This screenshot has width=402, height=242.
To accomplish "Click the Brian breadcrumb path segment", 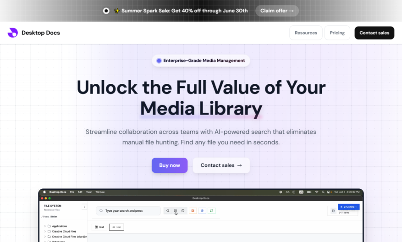I will pyautogui.click(x=54, y=217).
